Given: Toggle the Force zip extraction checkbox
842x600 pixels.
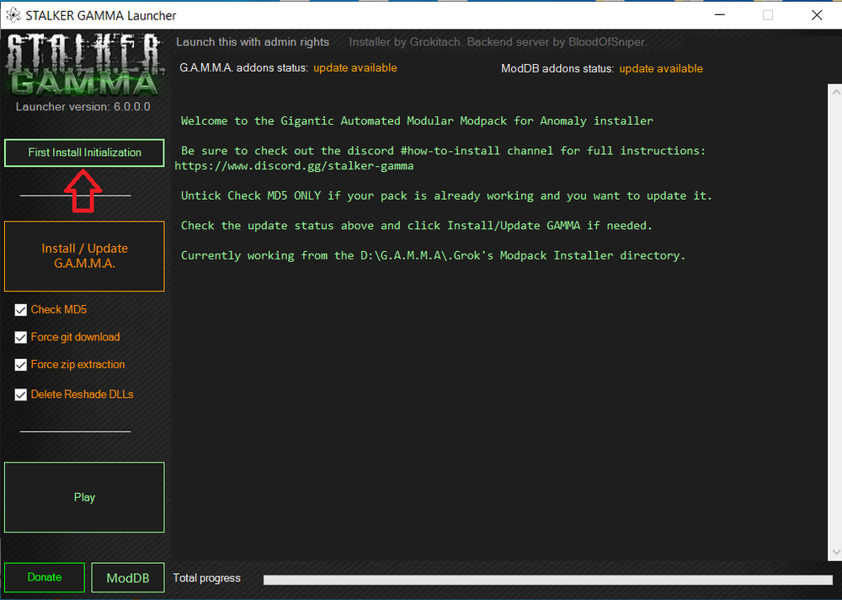Looking at the screenshot, I should tap(21, 365).
